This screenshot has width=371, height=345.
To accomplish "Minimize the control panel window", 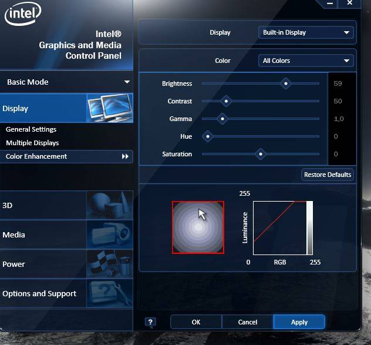I will tap(330, 4).
